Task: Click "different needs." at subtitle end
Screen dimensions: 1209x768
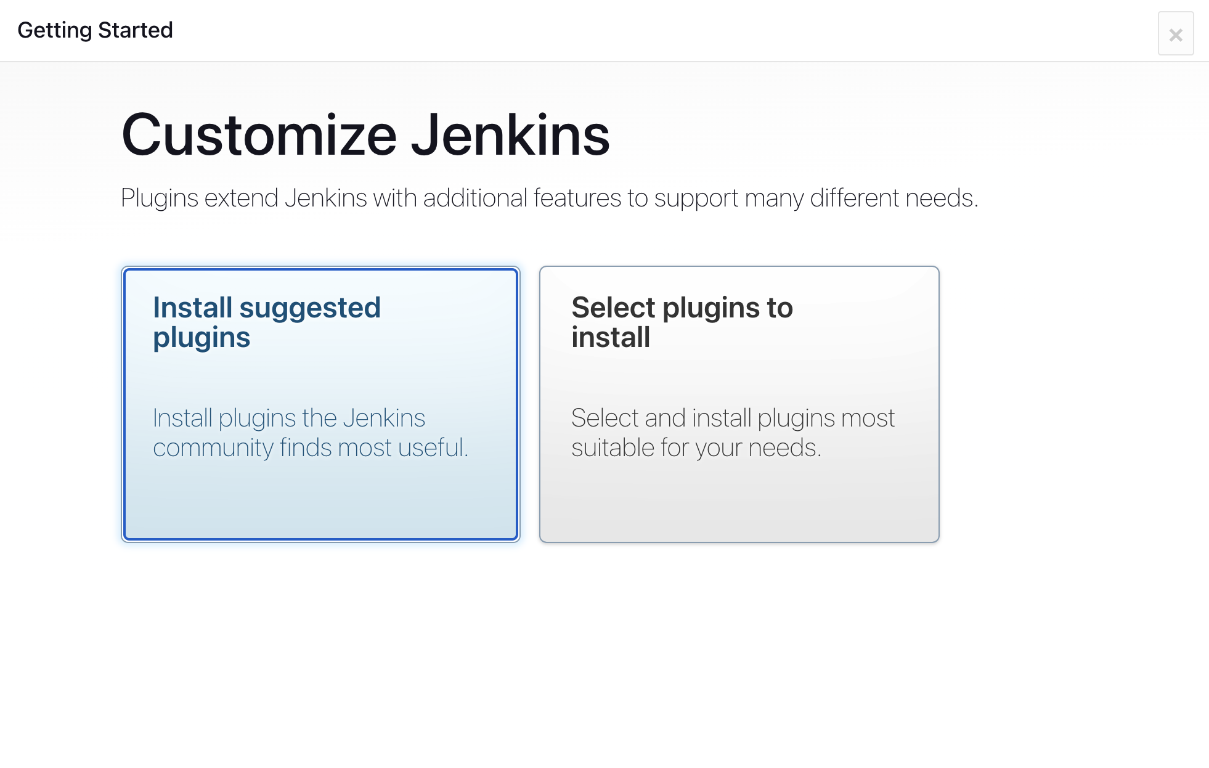Action: pos(894,198)
